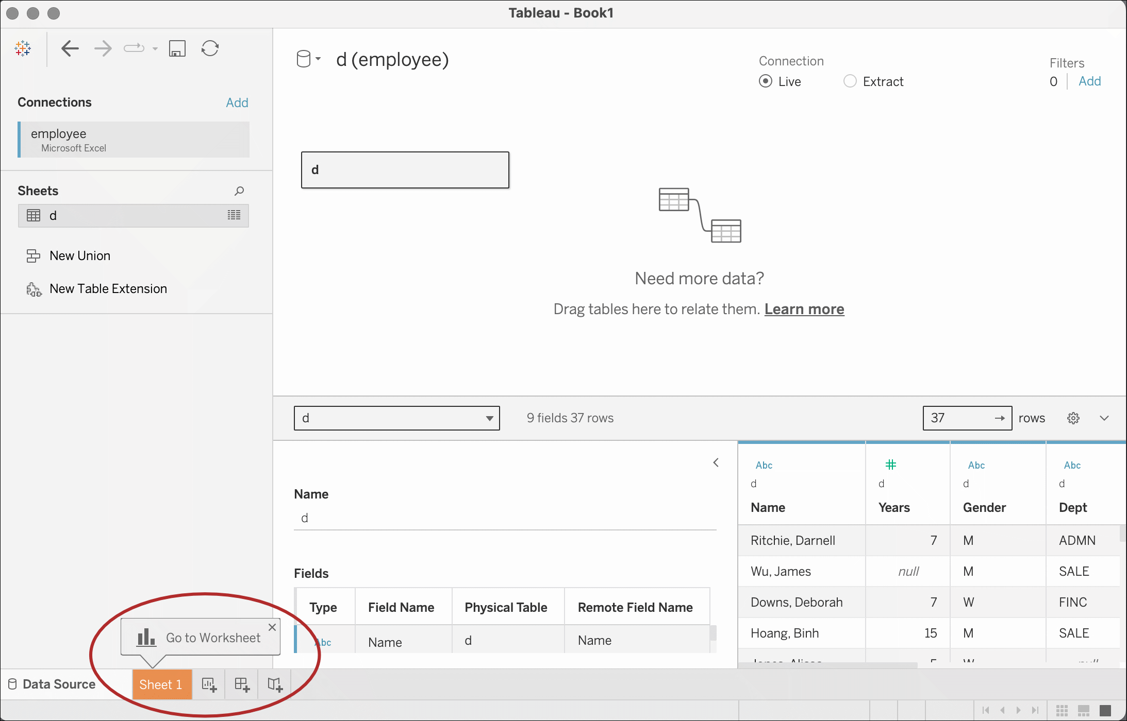Open the table selector dropdown showing d
The width and height of the screenshot is (1127, 721).
click(396, 418)
